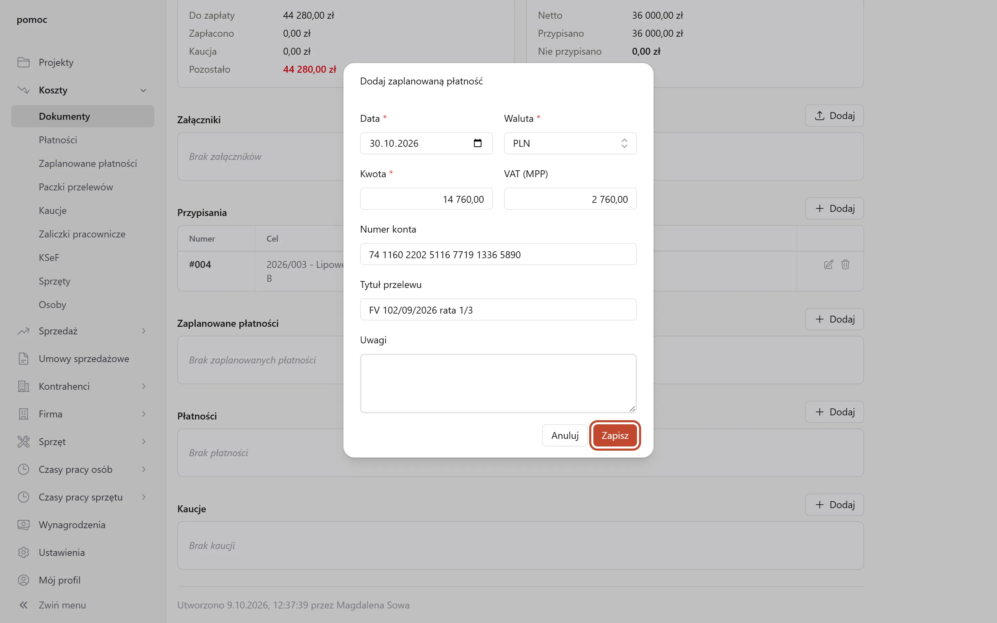Edit assignment #004 with pencil icon
The width and height of the screenshot is (997, 623).
[x=828, y=264]
